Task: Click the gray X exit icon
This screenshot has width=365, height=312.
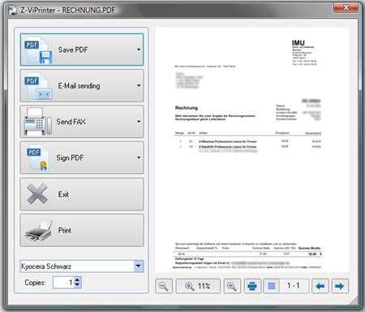Action: click(37, 194)
